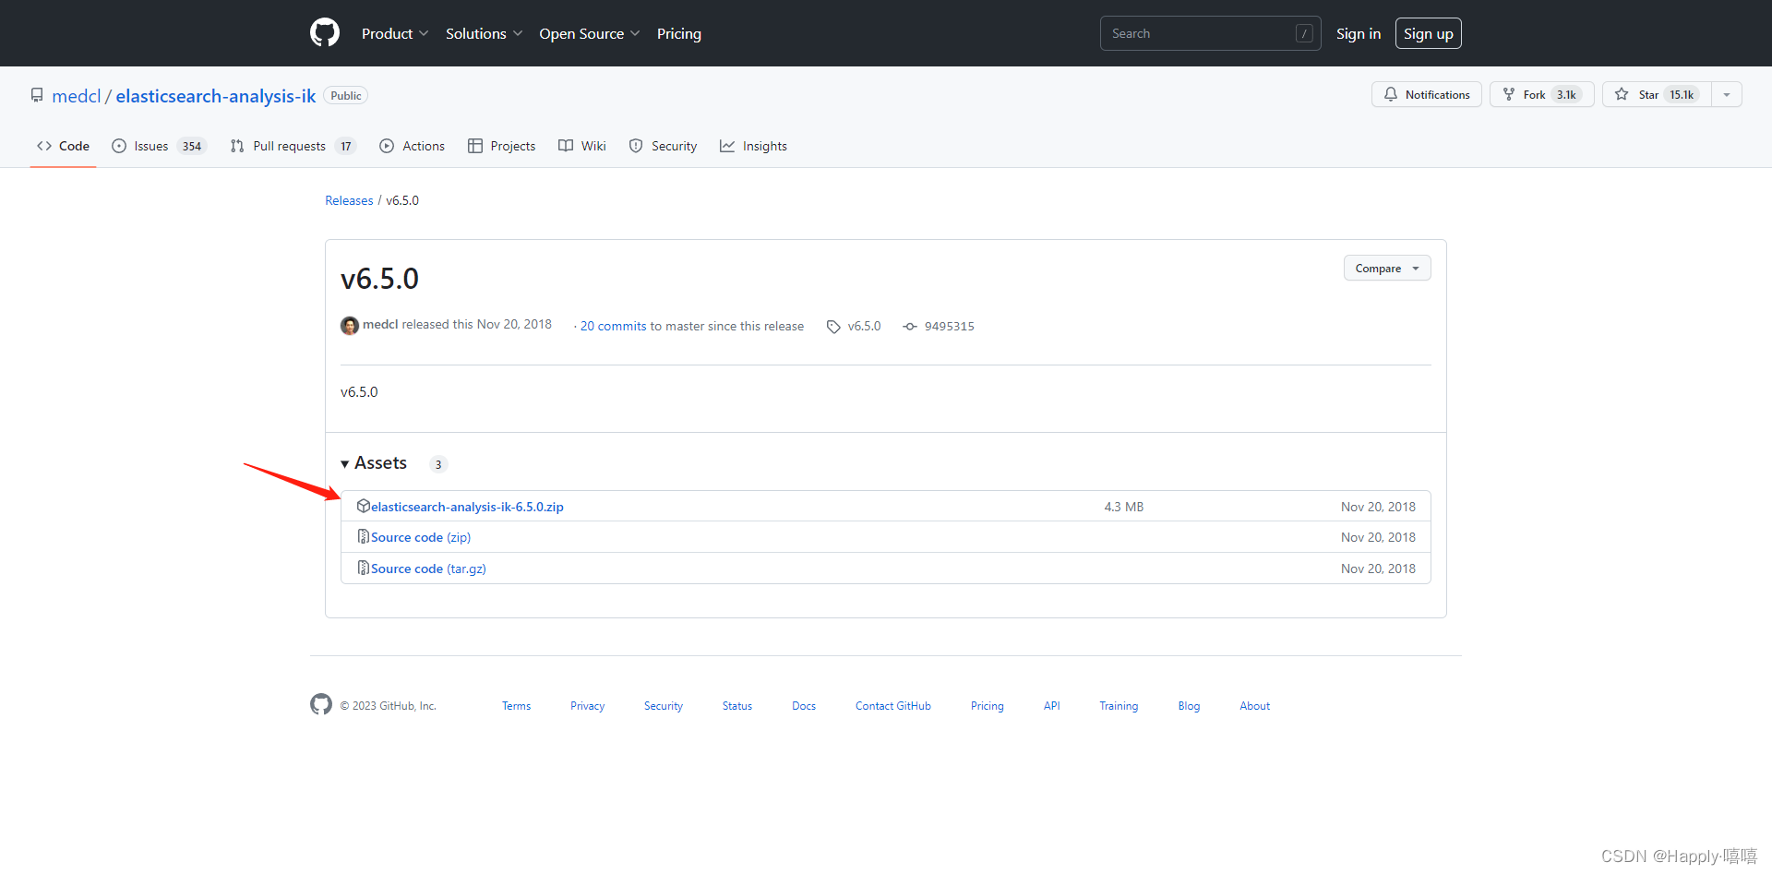The image size is (1772, 874).
Task: Switch to the Code tab
Action: tap(63, 146)
